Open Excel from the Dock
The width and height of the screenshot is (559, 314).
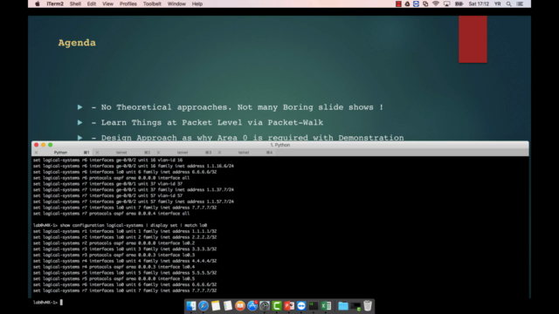(326, 306)
